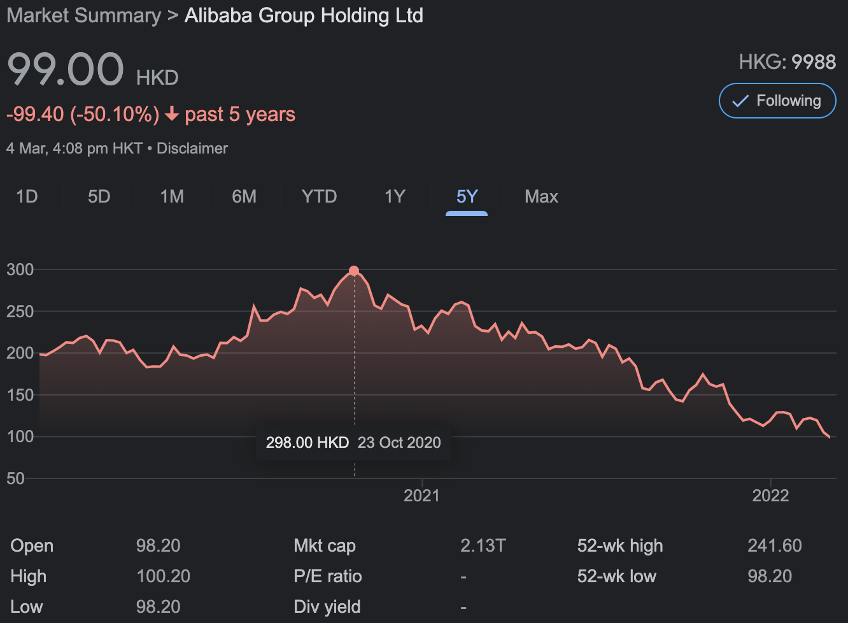
Task: Click the 2022 label on the x-axis
Action: click(x=770, y=496)
